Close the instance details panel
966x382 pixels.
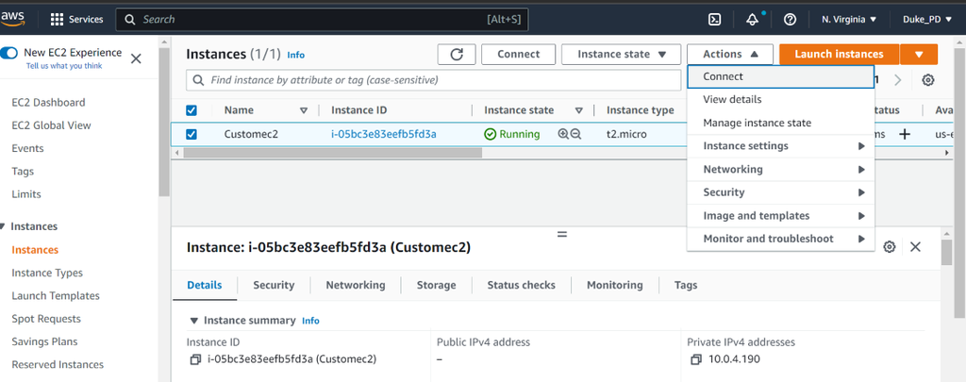click(915, 247)
